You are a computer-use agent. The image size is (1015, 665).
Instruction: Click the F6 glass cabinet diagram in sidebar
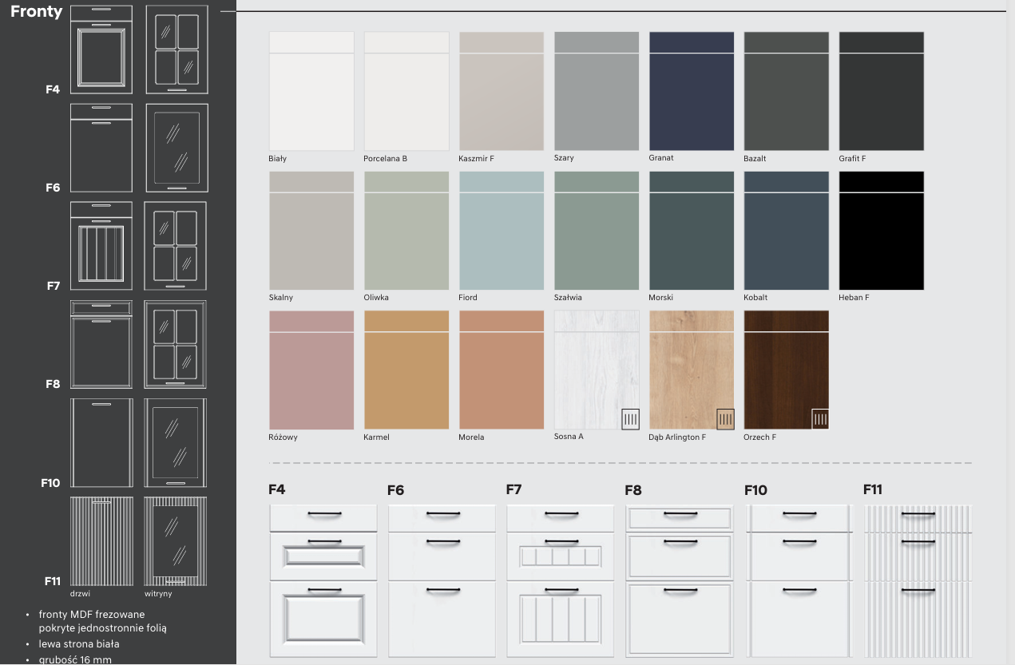click(x=176, y=148)
